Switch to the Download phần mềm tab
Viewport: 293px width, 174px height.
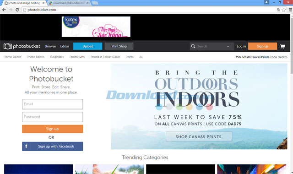point(69,3)
